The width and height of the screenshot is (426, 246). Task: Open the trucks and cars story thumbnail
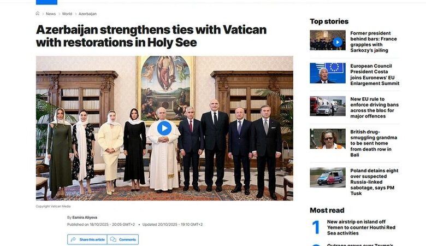coord(328,106)
